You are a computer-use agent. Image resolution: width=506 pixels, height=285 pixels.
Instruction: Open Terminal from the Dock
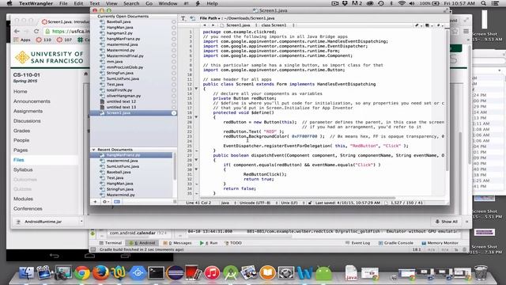[x=157, y=273]
